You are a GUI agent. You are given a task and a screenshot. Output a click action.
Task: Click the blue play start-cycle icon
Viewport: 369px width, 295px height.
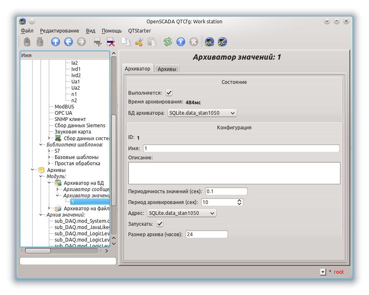(x=181, y=42)
